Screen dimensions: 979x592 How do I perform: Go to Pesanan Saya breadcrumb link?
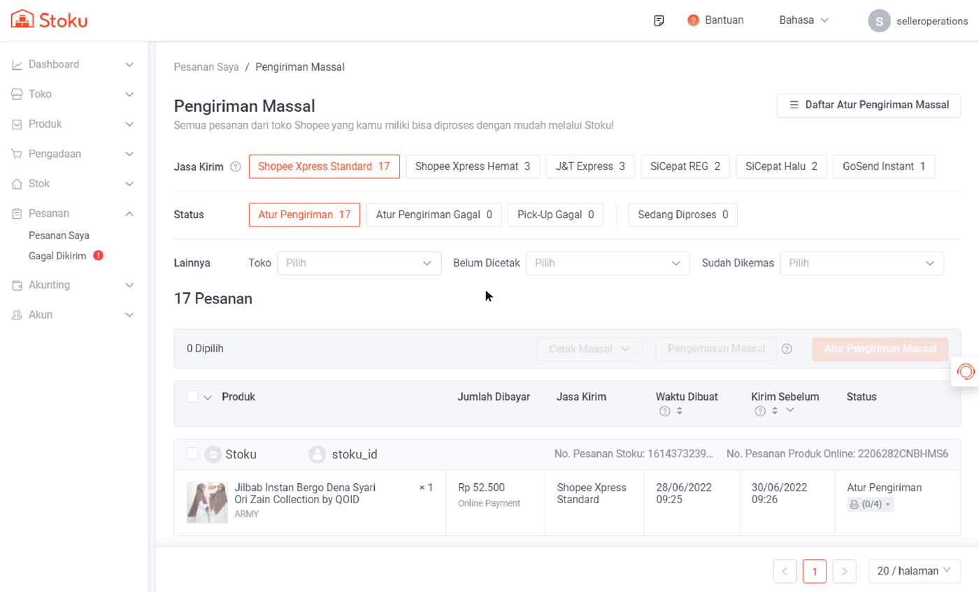coord(206,67)
